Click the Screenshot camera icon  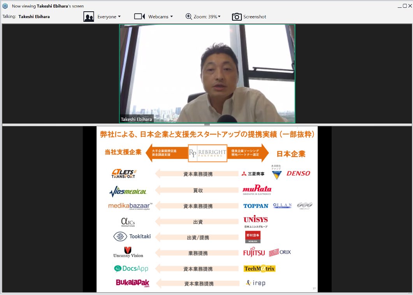click(x=237, y=17)
